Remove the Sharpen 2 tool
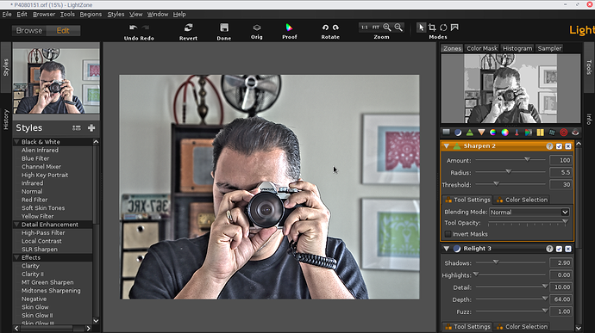 (568, 146)
